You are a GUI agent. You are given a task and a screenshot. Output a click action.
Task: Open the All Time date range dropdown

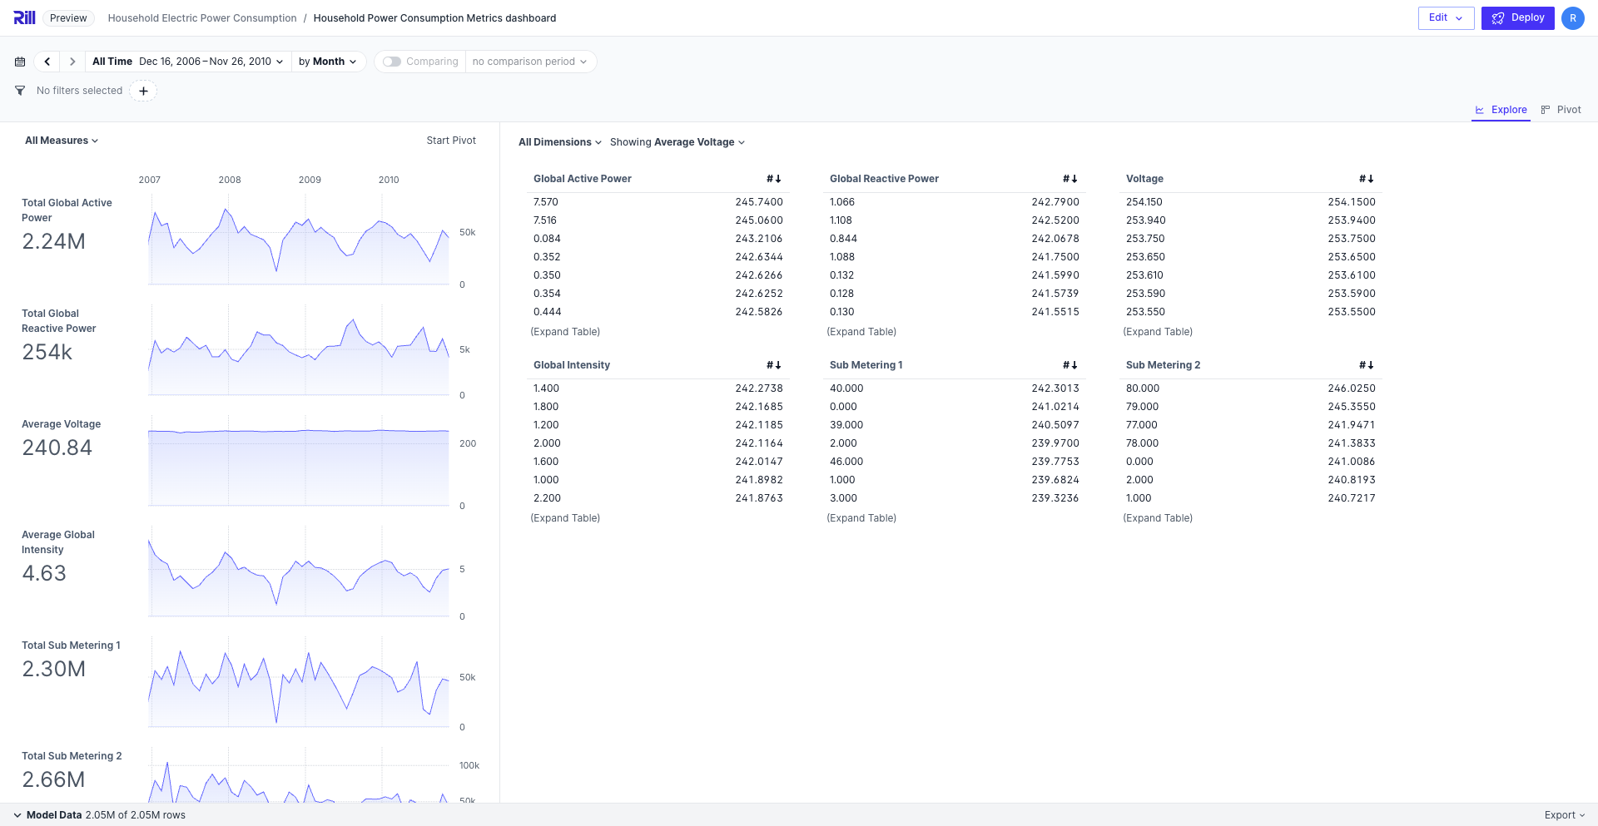point(188,62)
